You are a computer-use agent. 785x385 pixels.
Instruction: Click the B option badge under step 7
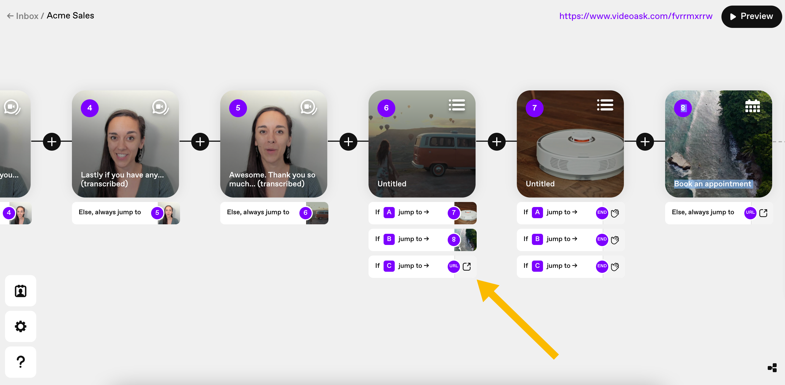pyautogui.click(x=537, y=239)
